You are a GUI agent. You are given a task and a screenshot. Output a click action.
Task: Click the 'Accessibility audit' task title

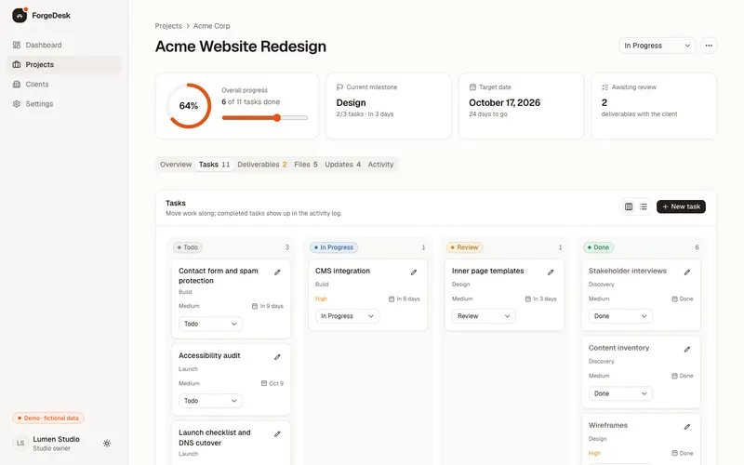(209, 356)
